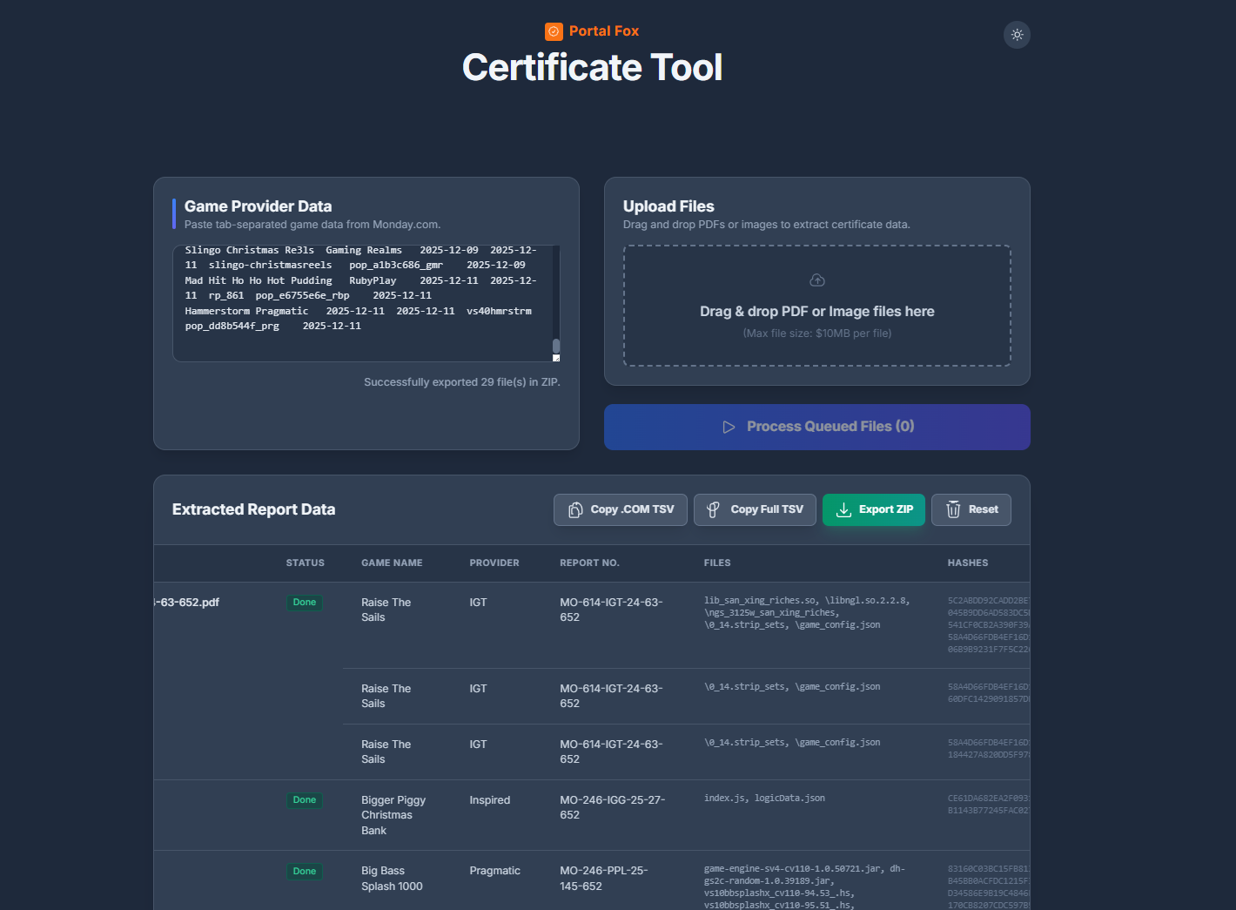Click the drag & drop PDF upload area
This screenshot has width=1236, height=910.
tap(817, 306)
